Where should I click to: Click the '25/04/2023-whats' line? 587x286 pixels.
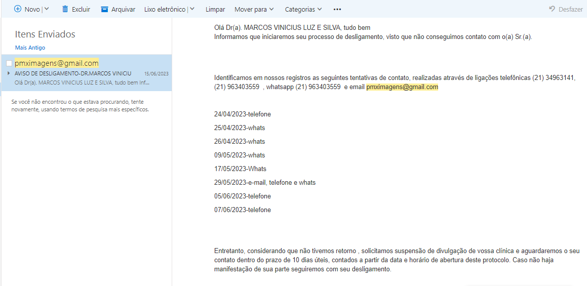tap(240, 128)
